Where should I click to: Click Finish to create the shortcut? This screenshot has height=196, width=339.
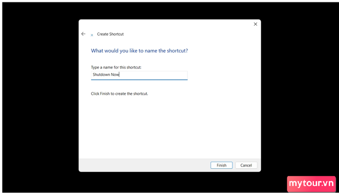point(221,166)
